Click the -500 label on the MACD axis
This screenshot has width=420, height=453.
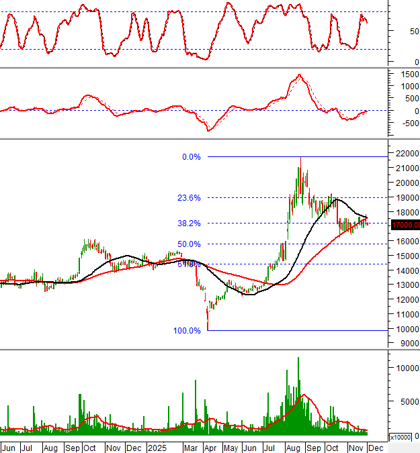click(x=403, y=123)
